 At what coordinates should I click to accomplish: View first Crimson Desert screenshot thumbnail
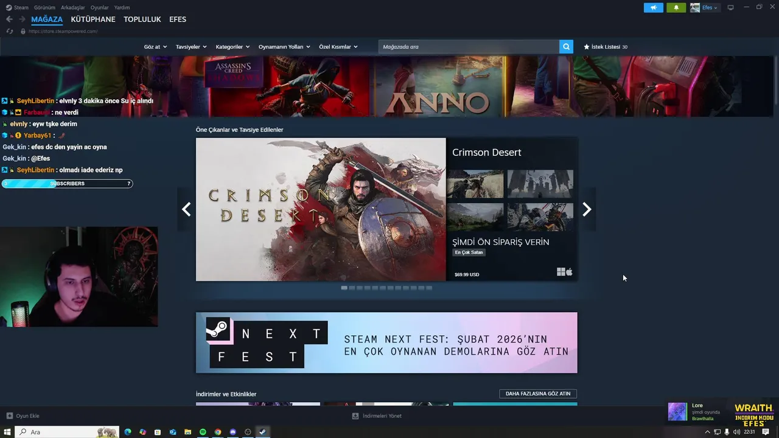click(475, 184)
